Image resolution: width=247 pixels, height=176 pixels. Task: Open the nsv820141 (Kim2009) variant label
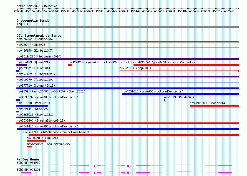tap(32, 109)
